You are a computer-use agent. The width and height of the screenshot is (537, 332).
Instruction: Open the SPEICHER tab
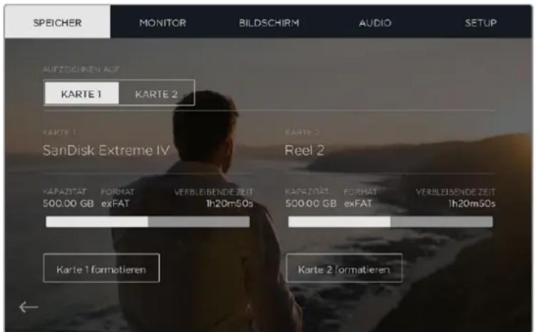(57, 22)
